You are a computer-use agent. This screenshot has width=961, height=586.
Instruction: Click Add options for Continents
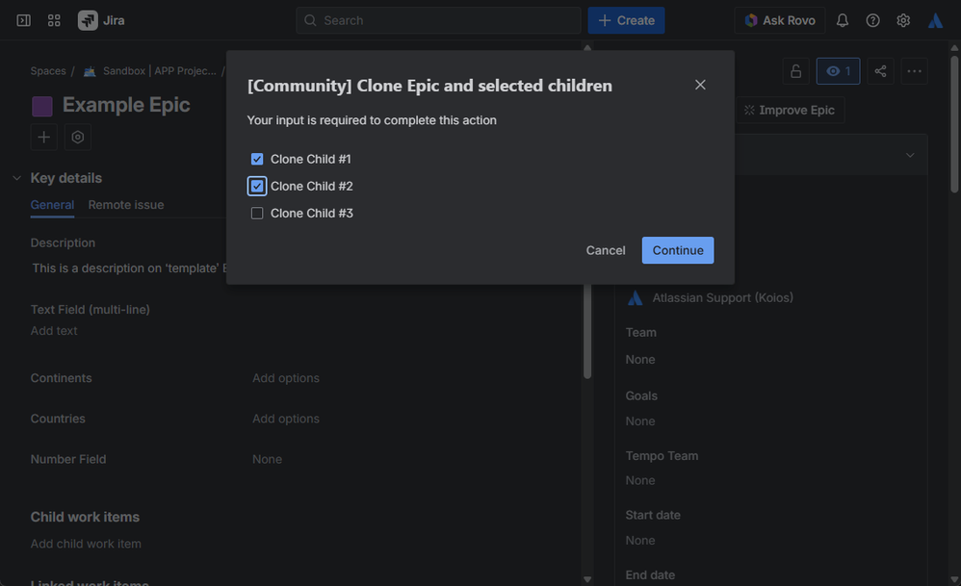[286, 378]
